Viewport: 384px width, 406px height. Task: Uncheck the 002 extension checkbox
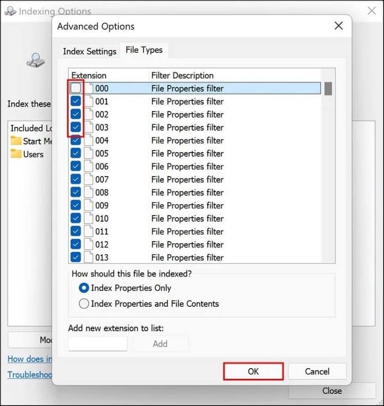[x=76, y=114]
